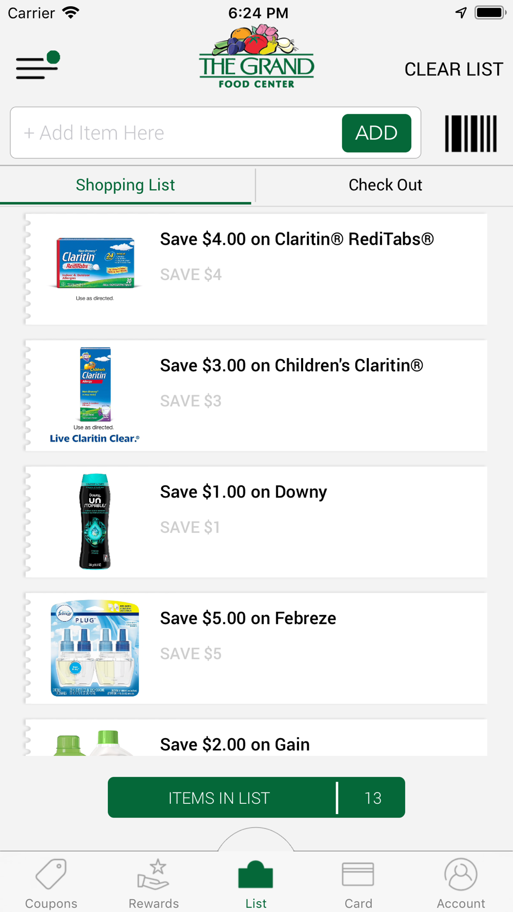
Task: Tap the green ADD button
Action: click(377, 133)
